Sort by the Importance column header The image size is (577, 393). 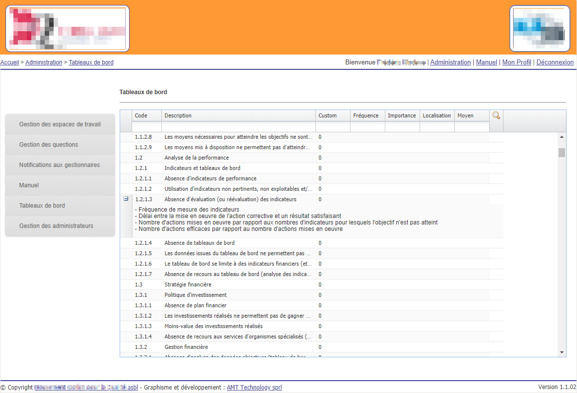coord(402,115)
